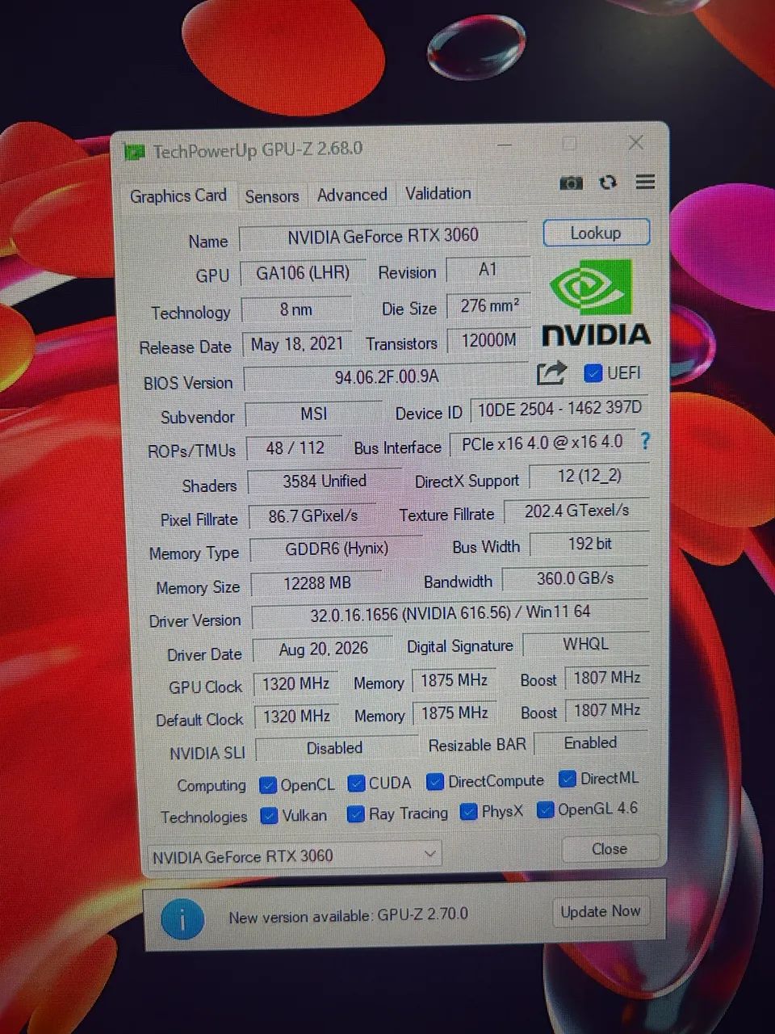Click the Memory Size value 12288 MB
Viewport: 775px width, 1034px height.
click(x=317, y=583)
